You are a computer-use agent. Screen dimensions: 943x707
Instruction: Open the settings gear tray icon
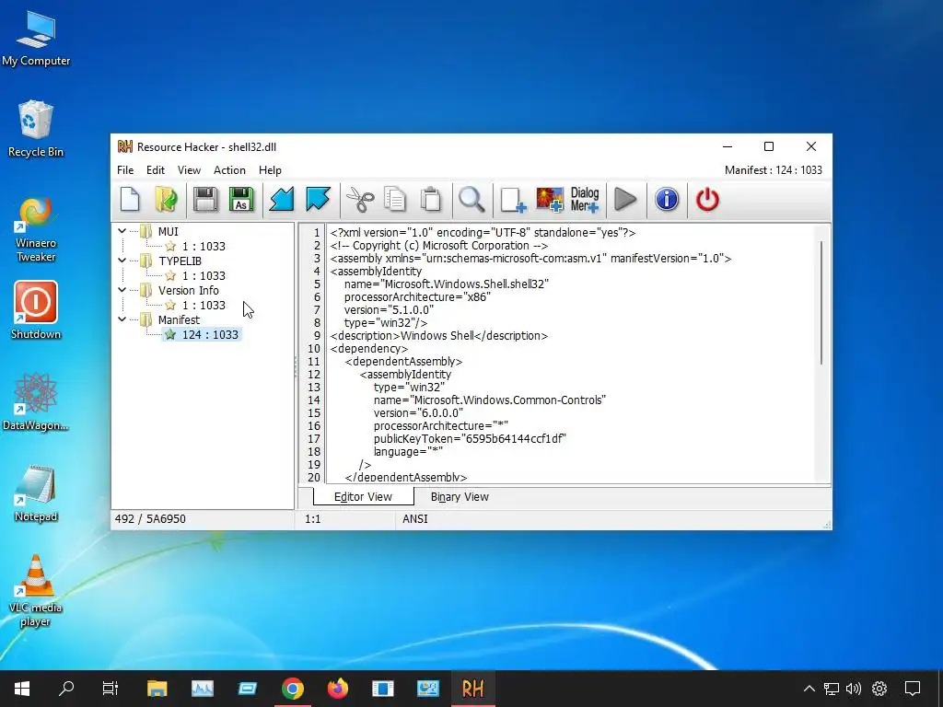(x=879, y=689)
